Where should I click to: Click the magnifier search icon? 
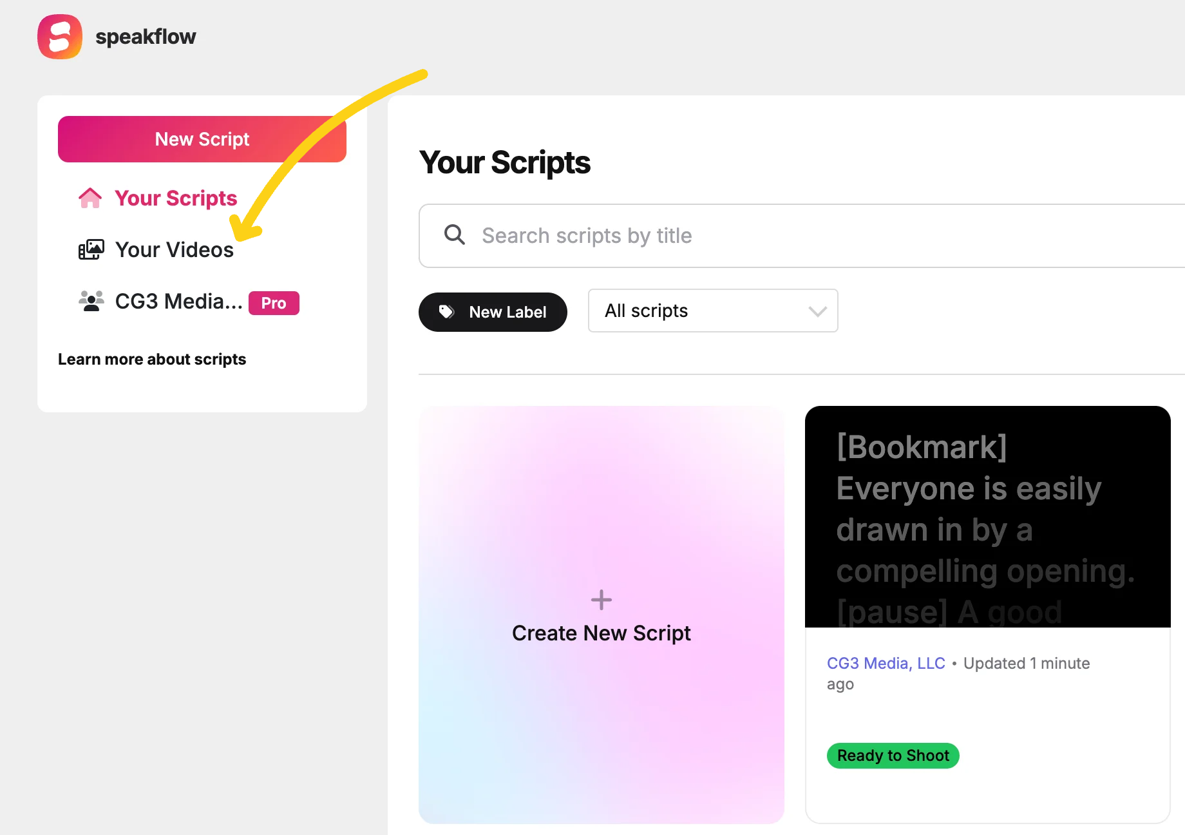[455, 235]
